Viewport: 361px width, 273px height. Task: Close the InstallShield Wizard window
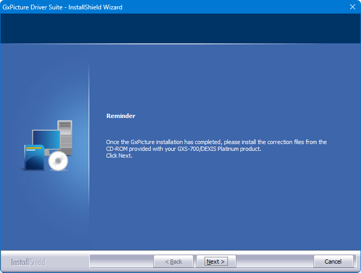[x=352, y=7]
